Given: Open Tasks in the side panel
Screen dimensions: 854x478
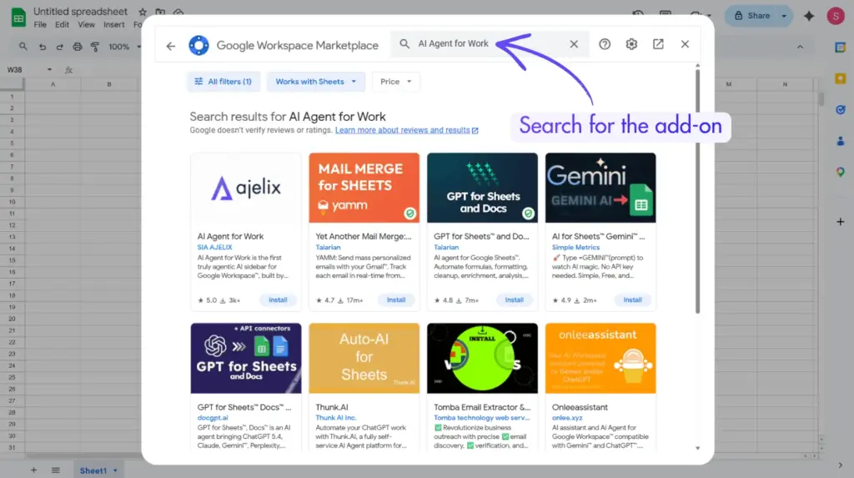Looking at the screenshot, I should (841, 110).
